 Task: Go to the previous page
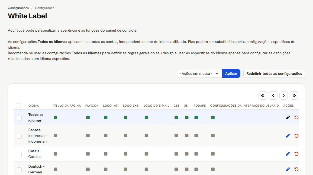tap(273, 96)
